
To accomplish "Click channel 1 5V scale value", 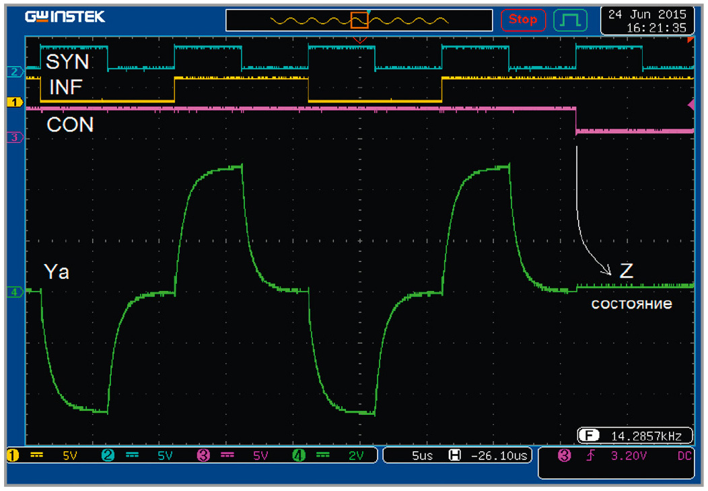I will coord(70,456).
